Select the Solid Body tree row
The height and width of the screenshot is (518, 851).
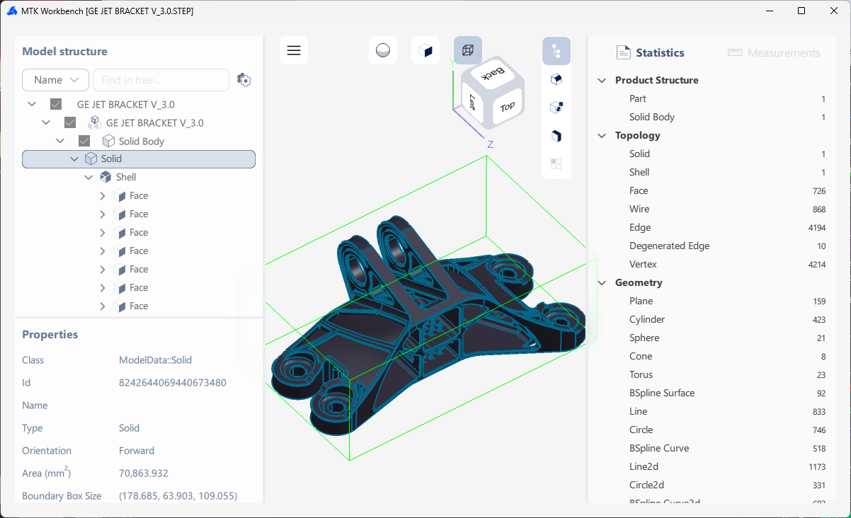pyautogui.click(x=139, y=141)
